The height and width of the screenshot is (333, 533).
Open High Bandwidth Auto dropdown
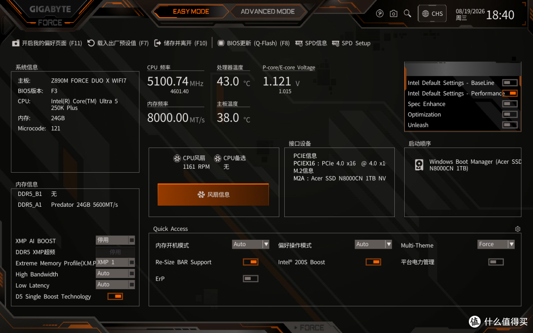click(x=115, y=273)
